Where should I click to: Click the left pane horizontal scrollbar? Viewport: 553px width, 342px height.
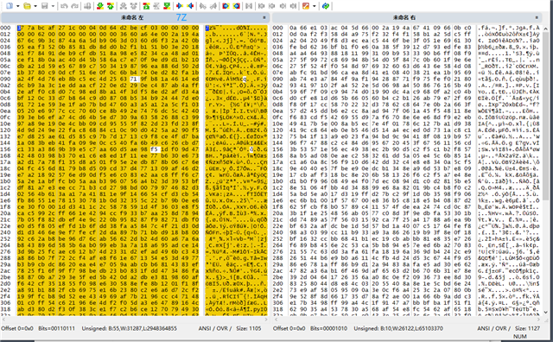coord(135,320)
